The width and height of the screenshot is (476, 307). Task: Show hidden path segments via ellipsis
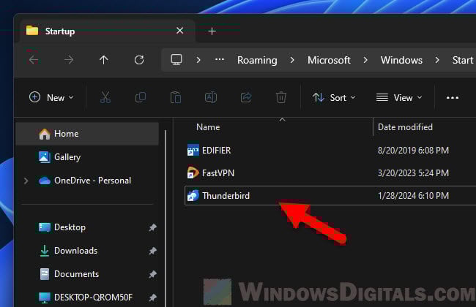click(x=220, y=60)
